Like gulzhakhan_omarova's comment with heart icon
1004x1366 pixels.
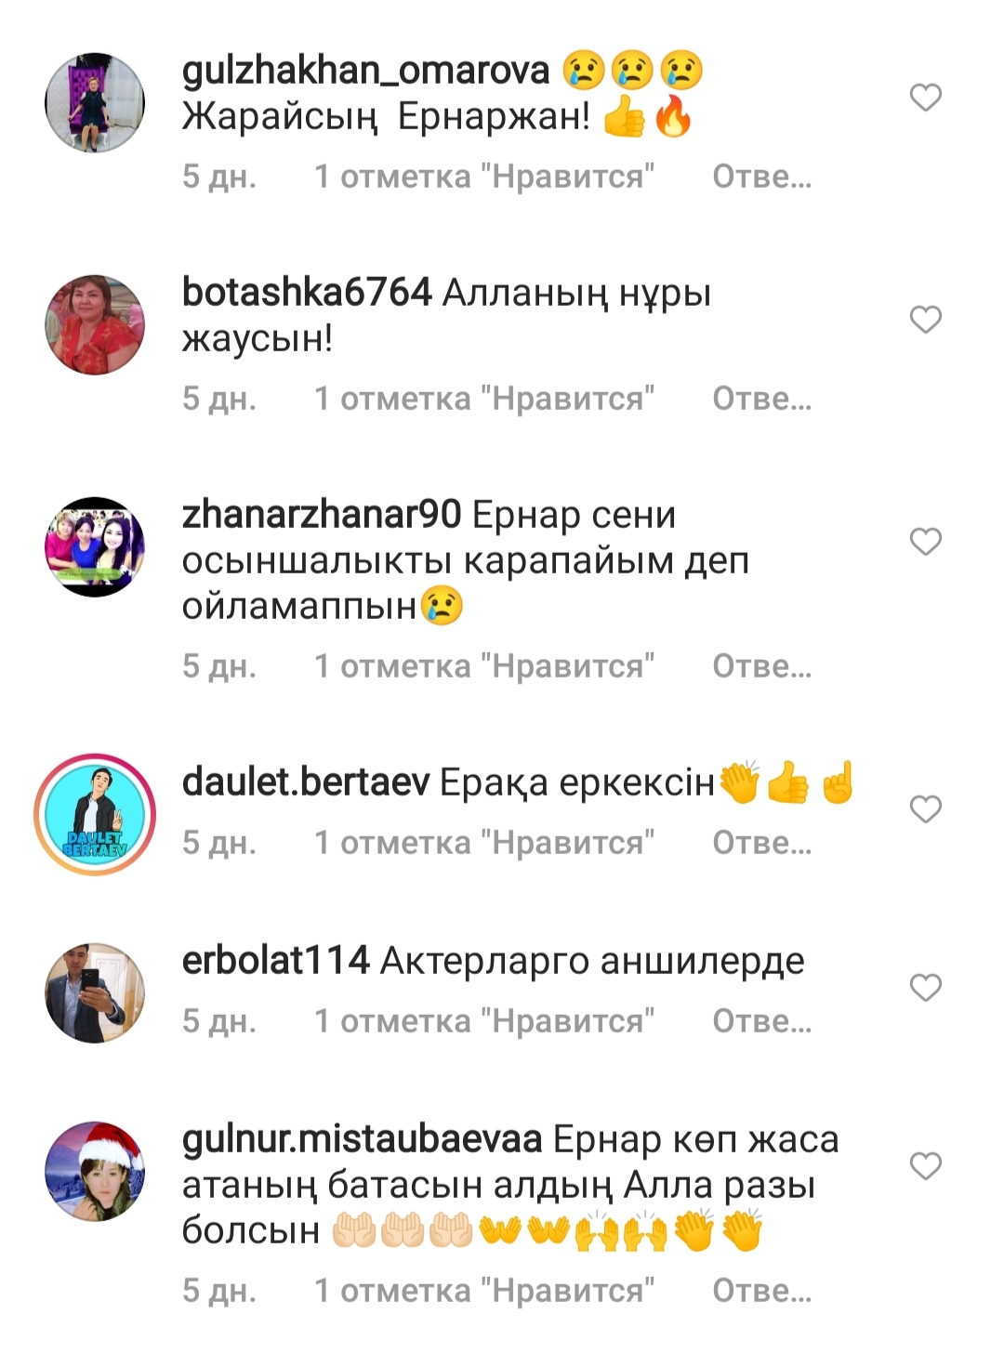[x=925, y=97]
